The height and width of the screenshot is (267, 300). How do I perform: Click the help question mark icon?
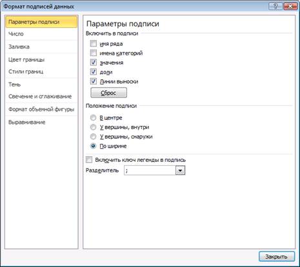pos(275,6)
